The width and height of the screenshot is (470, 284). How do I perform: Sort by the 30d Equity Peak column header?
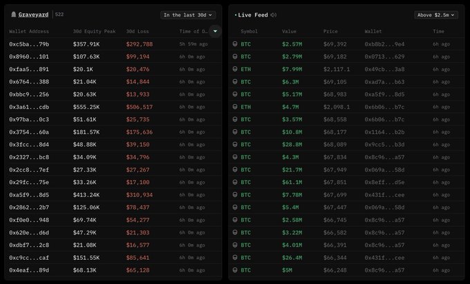pos(94,32)
